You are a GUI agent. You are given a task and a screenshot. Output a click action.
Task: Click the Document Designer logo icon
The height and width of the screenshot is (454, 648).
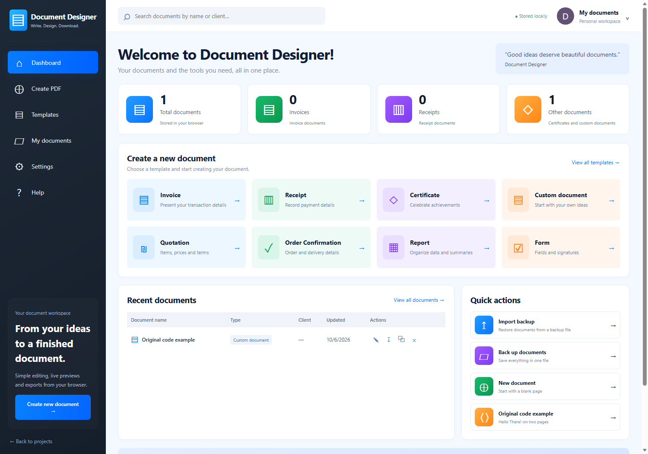pos(18,20)
